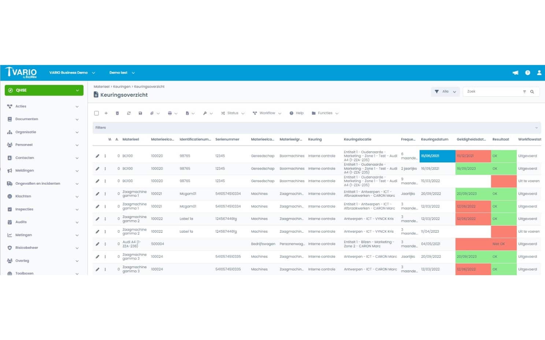Click the green 16/09/2023 validity cell
545x340 pixels.
[x=473, y=169]
